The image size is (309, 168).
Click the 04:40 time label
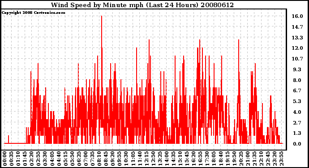point(59,159)
